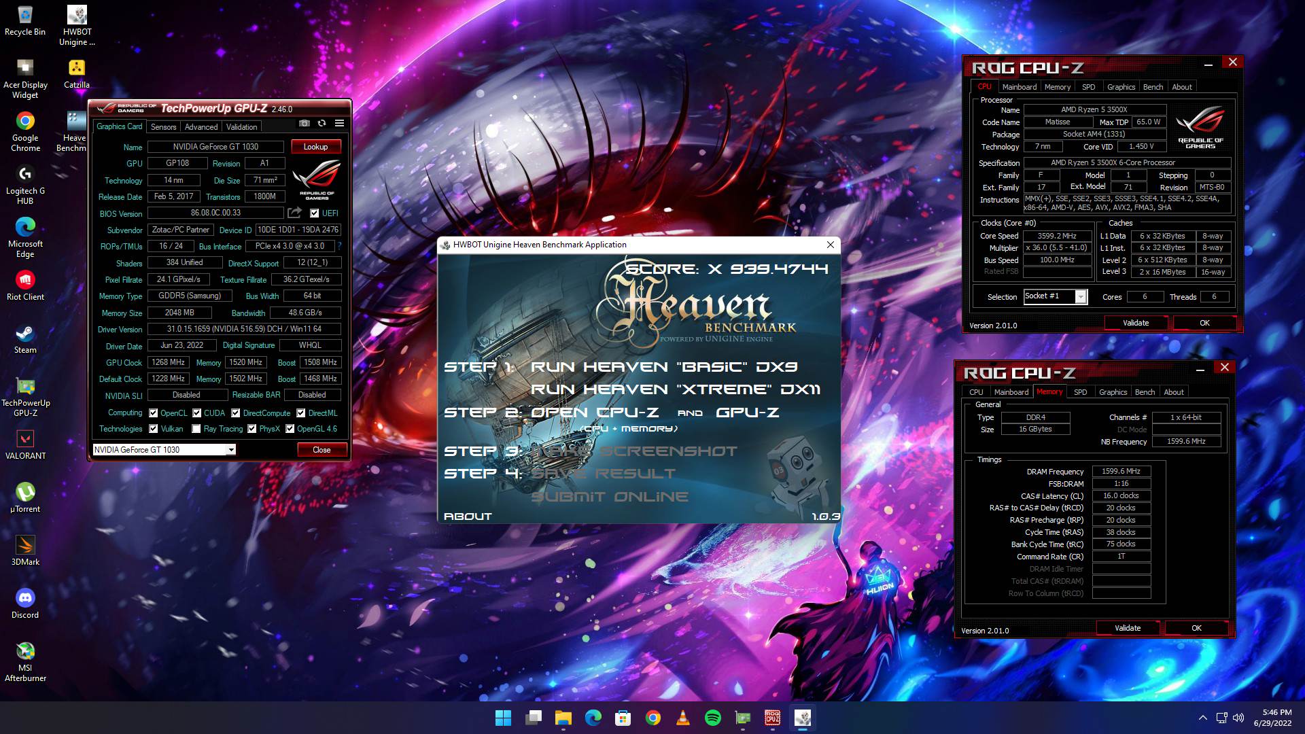This screenshot has width=1305, height=734.
Task: Click OK in lower CPU-Z window
Action: tap(1196, 628)
